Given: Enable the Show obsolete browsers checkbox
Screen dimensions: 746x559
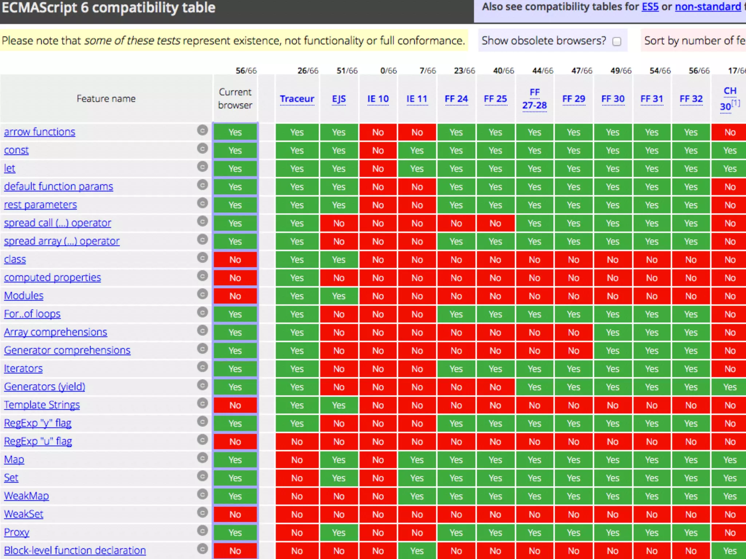Looking at the screenshot, I should point(617,41).
